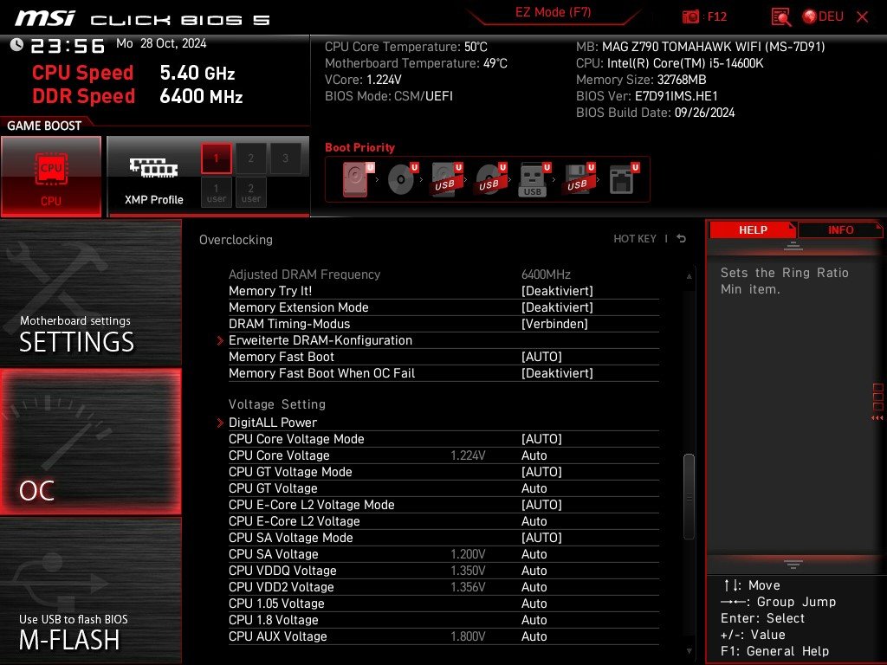
Task: Change CPU E-Core L2 Voltage Mode setting
Action: (x=541, y=505)
